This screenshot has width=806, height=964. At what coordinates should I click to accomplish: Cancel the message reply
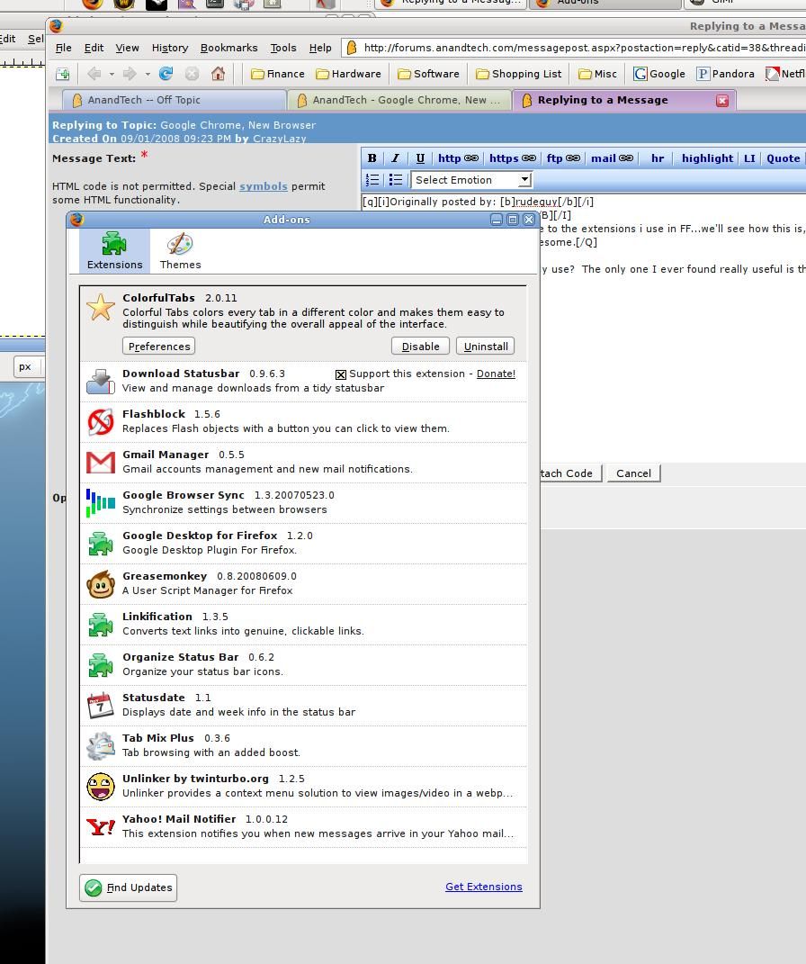coord(633,473)
